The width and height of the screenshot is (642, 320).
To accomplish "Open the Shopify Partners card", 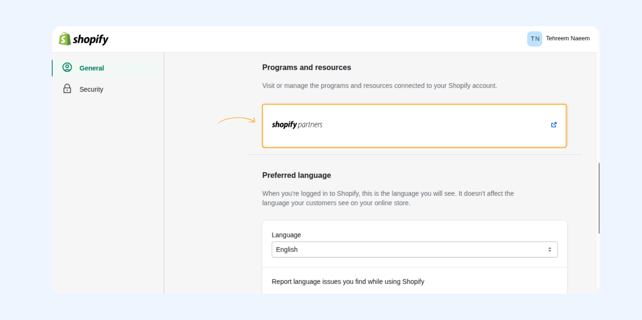I will pos(414,126).
